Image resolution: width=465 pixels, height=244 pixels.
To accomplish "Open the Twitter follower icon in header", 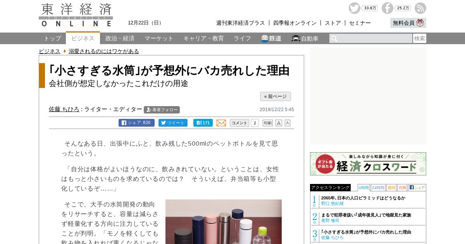I will [x=354, y=8].
